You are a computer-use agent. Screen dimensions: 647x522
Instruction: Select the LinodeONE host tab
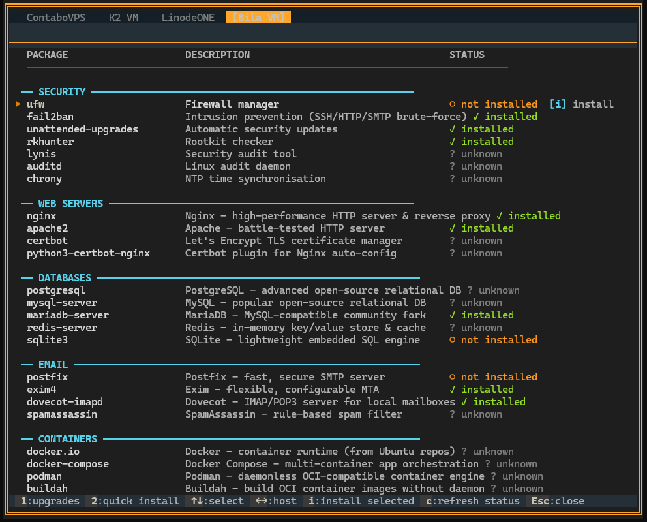188,17
